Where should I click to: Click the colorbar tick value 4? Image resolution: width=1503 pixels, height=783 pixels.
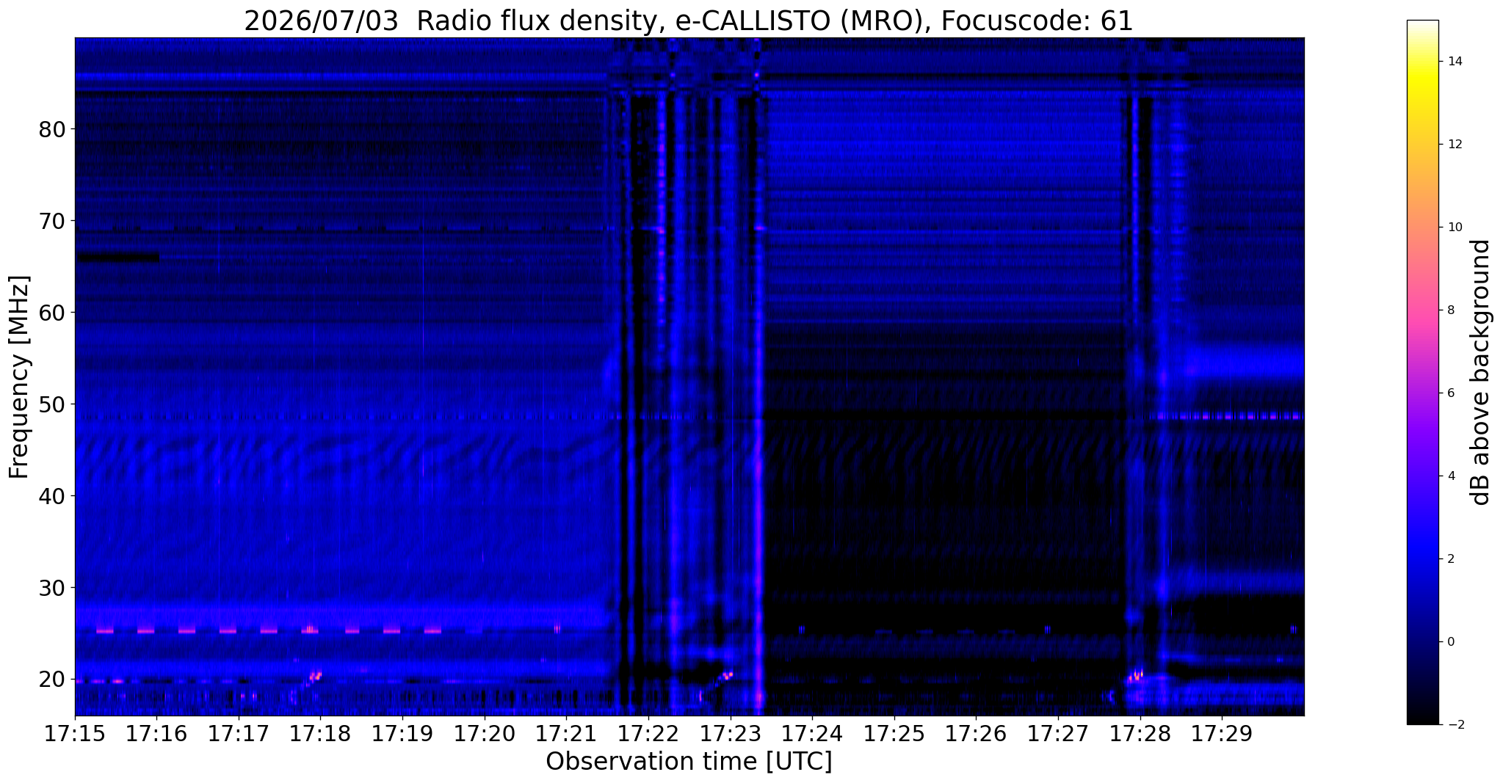coord(1450,476)
